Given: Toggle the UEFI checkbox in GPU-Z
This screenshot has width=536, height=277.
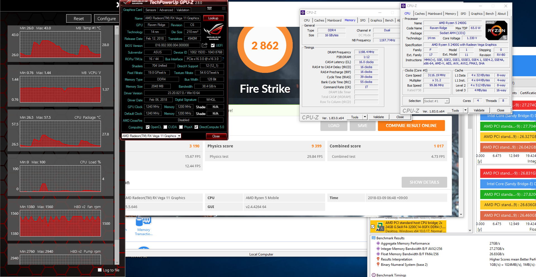Looking at the screenshot, I should coord(213,46).
